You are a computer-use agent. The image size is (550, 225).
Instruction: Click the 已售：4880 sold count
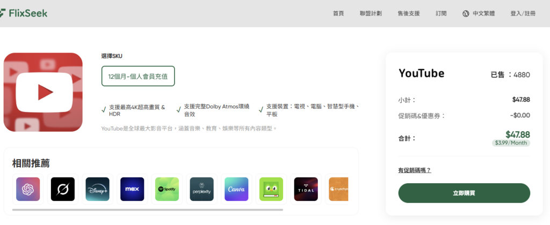510,74
